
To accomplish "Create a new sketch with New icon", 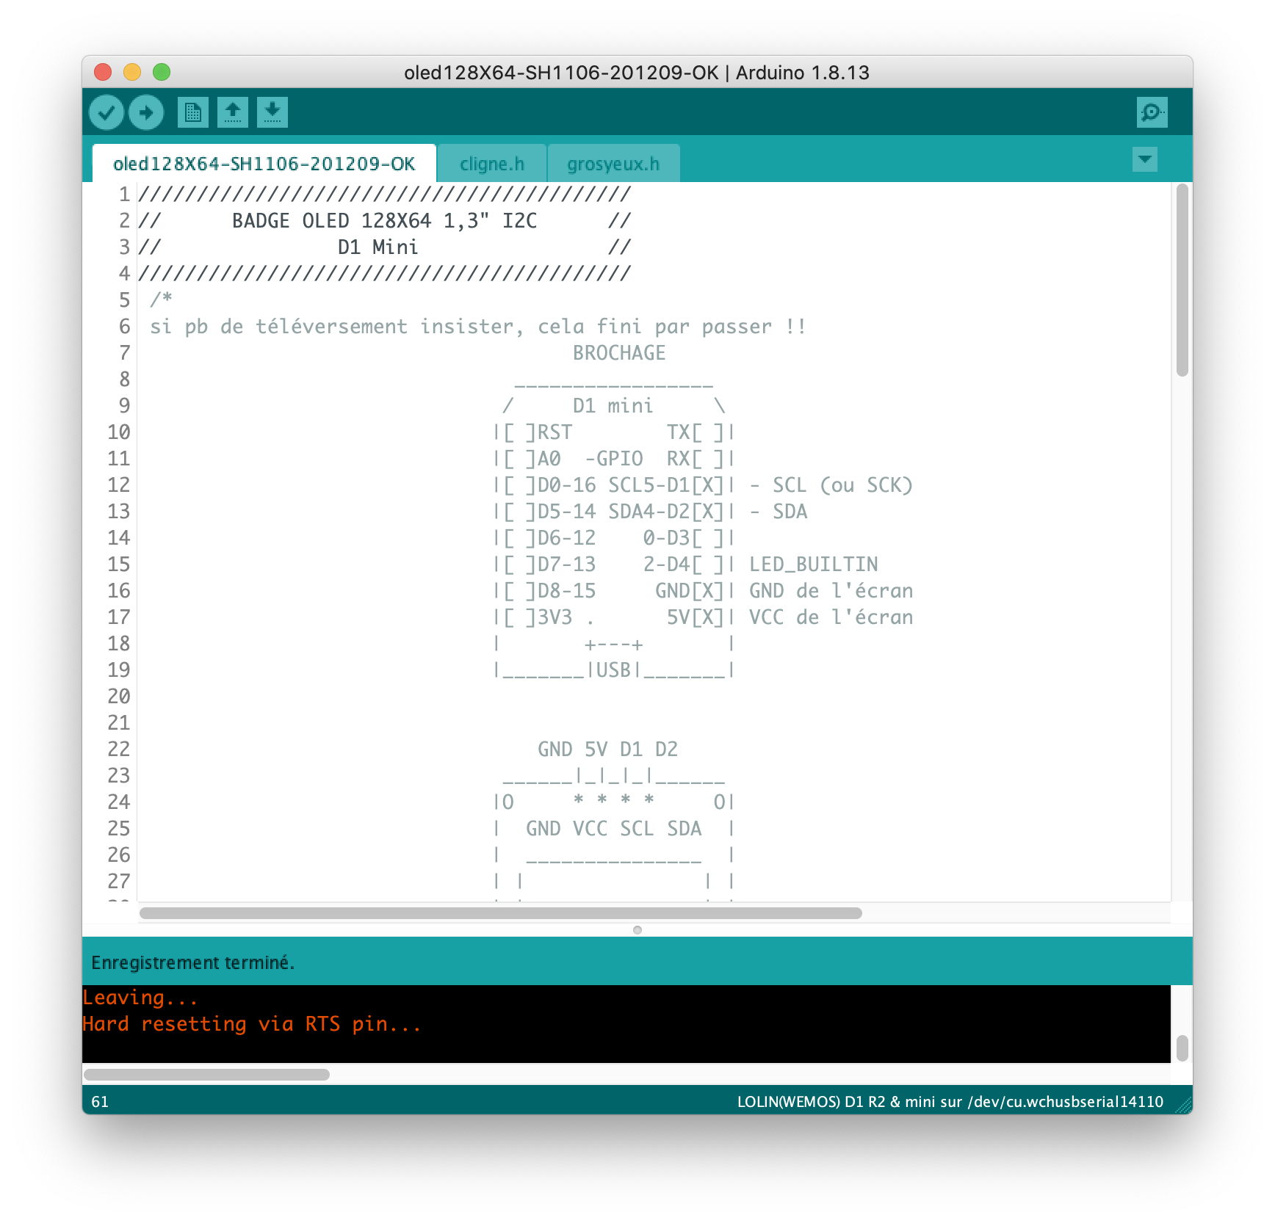I will pyautogui.click(x=192, y=112).
